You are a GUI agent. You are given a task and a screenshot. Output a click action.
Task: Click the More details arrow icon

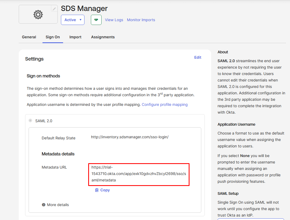(44, 205)
